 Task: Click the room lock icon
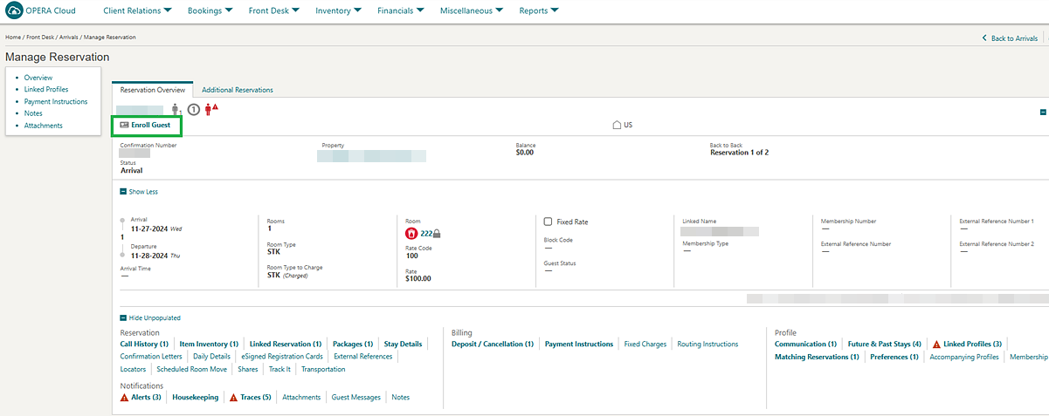437,234
